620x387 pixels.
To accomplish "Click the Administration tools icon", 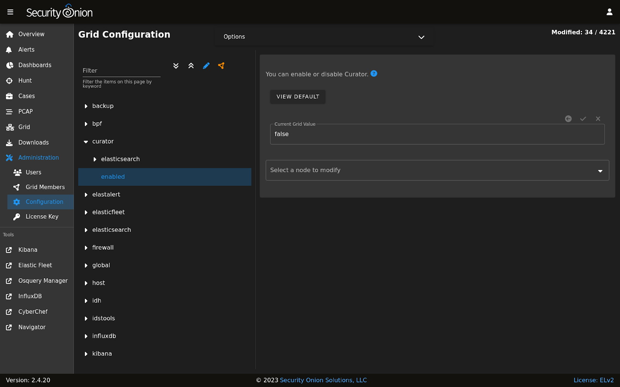I will pyautogui.click(x=9, y=158).
